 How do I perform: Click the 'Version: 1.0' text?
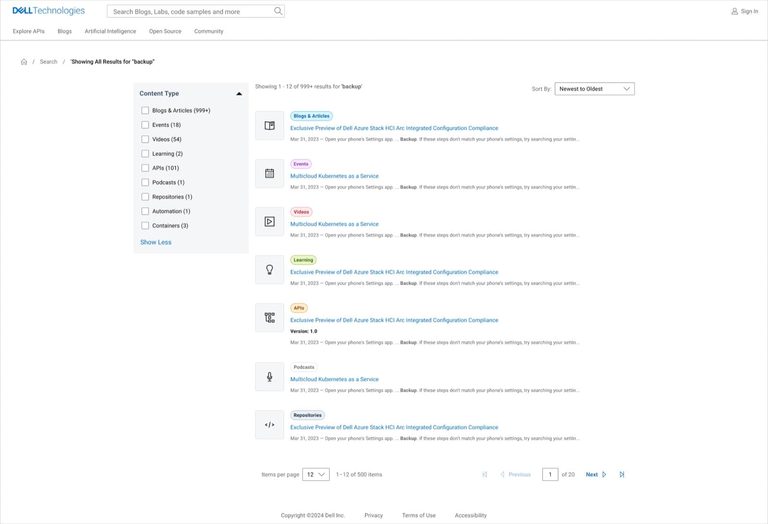304,331
